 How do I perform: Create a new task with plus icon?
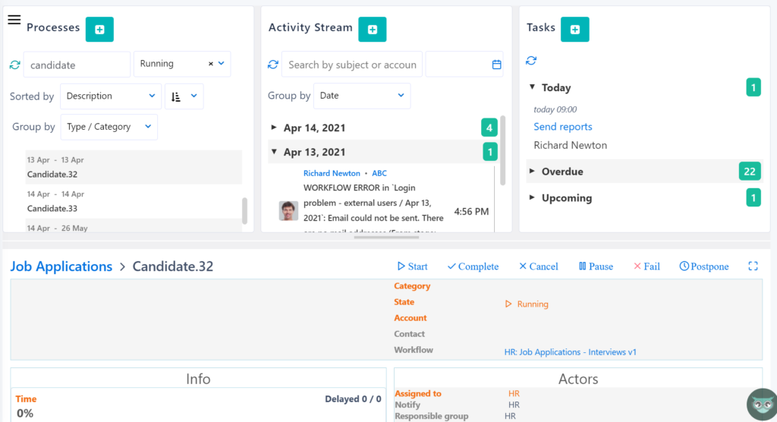pos(574,29)
